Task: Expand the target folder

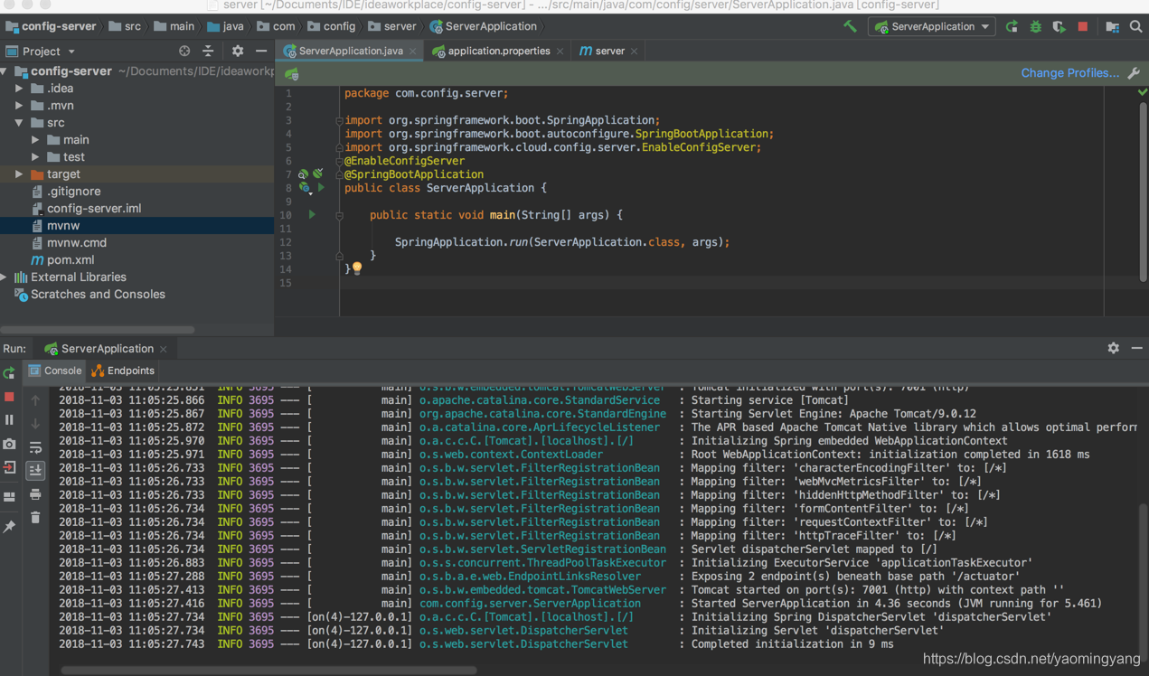Action: coord(19,174)
